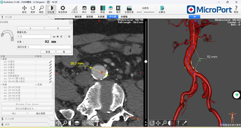Select the pan tool in the CT view's bottom toolbar

pyautogui.click(x=58, y=123)
